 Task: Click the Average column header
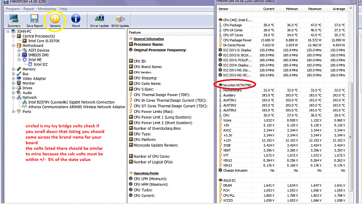pyautogui.click(x=335, y=9)
